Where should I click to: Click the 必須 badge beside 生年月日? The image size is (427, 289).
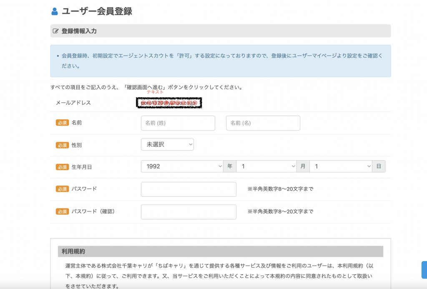coord(63,167)
